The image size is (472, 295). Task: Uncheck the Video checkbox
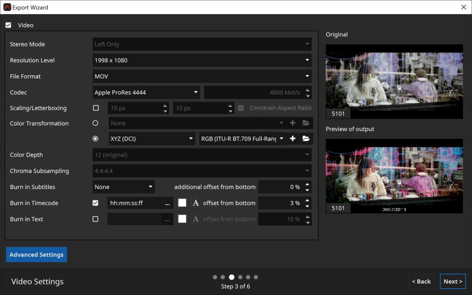(9, 25)
